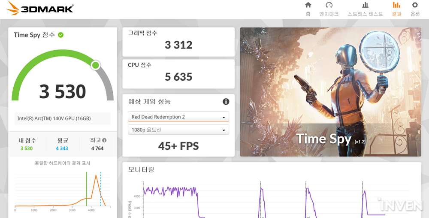Click the 예상 게임 성능 heading

149,101
